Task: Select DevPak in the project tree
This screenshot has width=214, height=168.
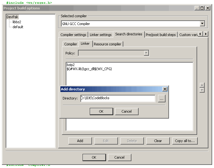Action: coord(12,17)
